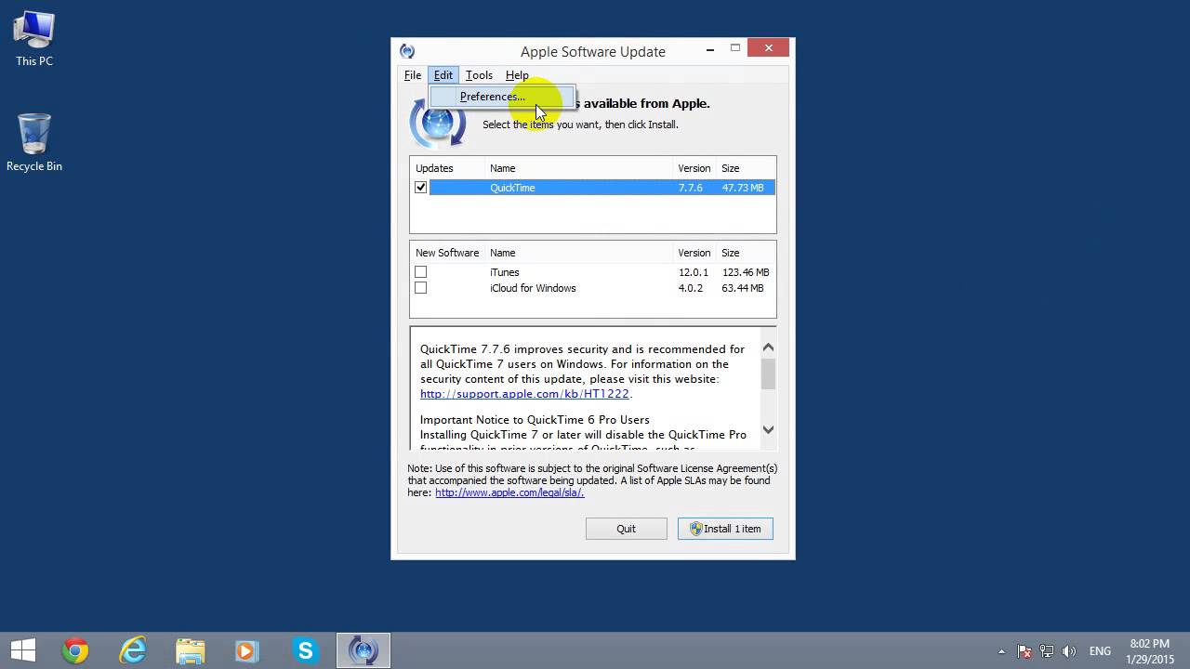
Task: Click iCloud size 63.44 MB
Action: [743, 288]
